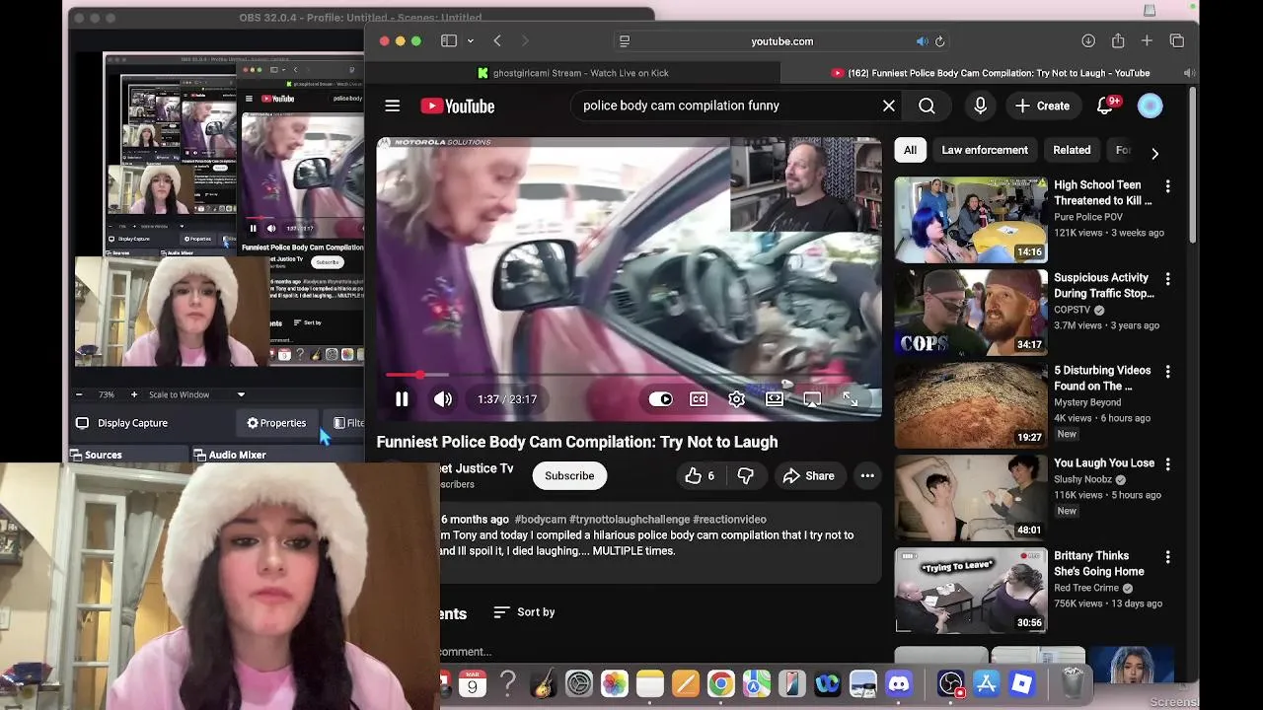This screenshot has height=710, width=1263.
Task: Open the 5 Disturbing Videos thumbnail
Action: 971,405
